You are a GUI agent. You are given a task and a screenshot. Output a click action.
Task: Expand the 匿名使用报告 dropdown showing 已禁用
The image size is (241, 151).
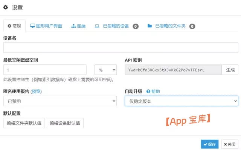(x=60, y=101)
